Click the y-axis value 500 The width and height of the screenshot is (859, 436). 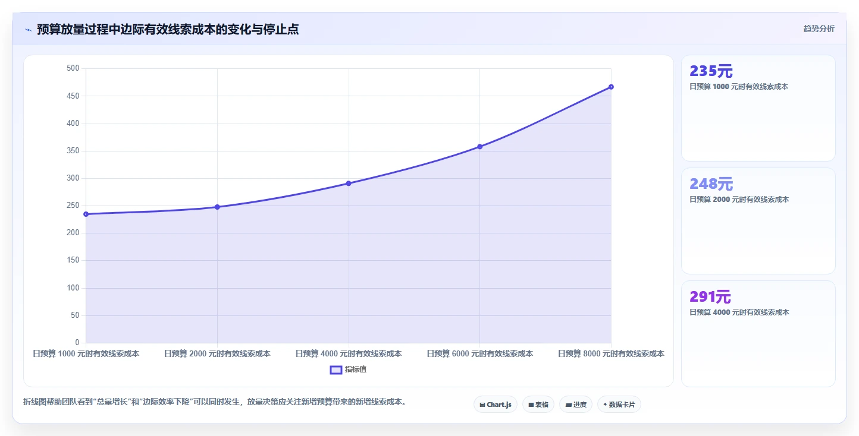pyautogui.click(x=73, y=68)
